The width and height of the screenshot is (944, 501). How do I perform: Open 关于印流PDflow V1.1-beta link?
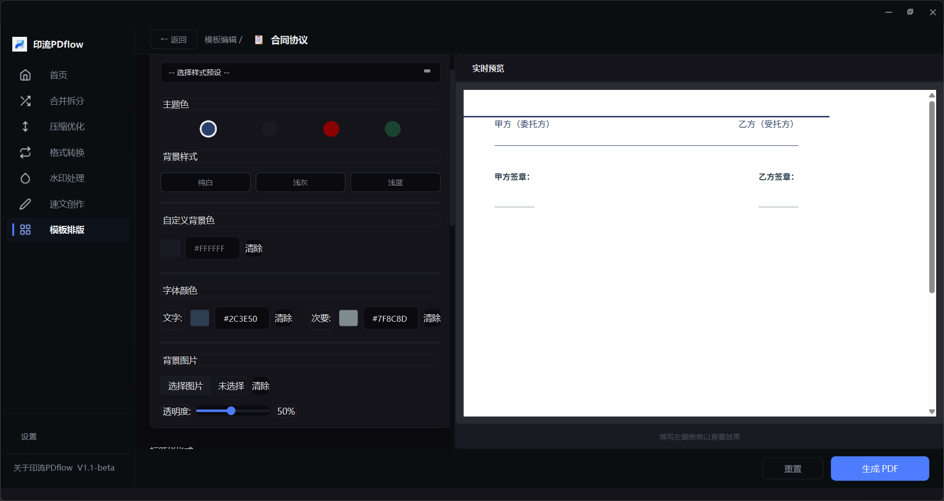point(64,468)
